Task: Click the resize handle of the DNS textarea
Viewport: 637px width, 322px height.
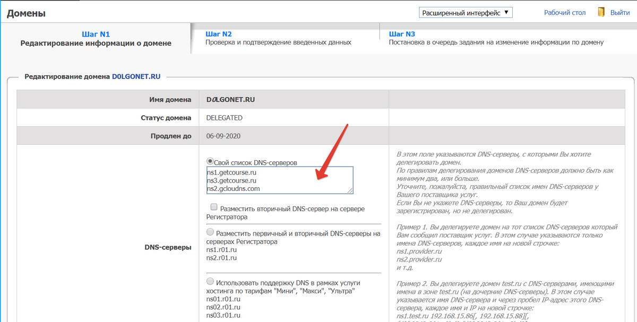Action: coord(350,190)
